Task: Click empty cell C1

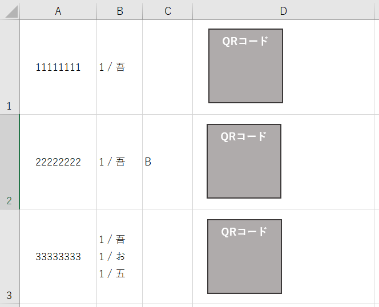Action: [168, 67]
